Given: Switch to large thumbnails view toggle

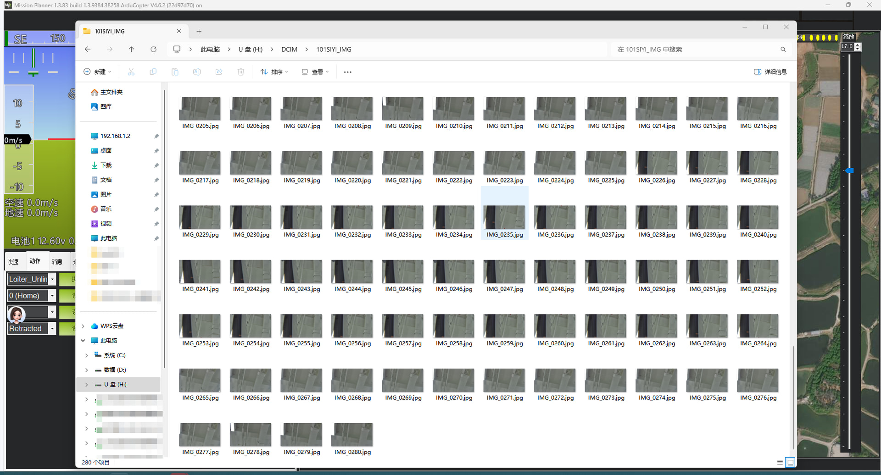Looking at the screenshot, I should 790,462.
